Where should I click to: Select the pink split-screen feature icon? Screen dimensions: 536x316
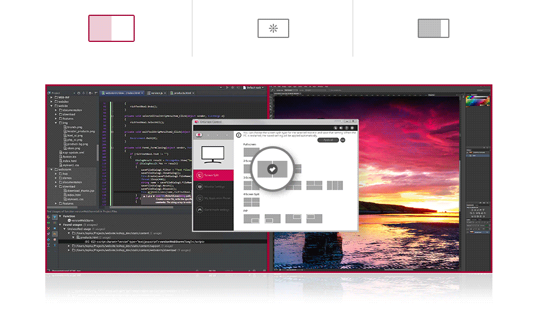pos(112,28)
